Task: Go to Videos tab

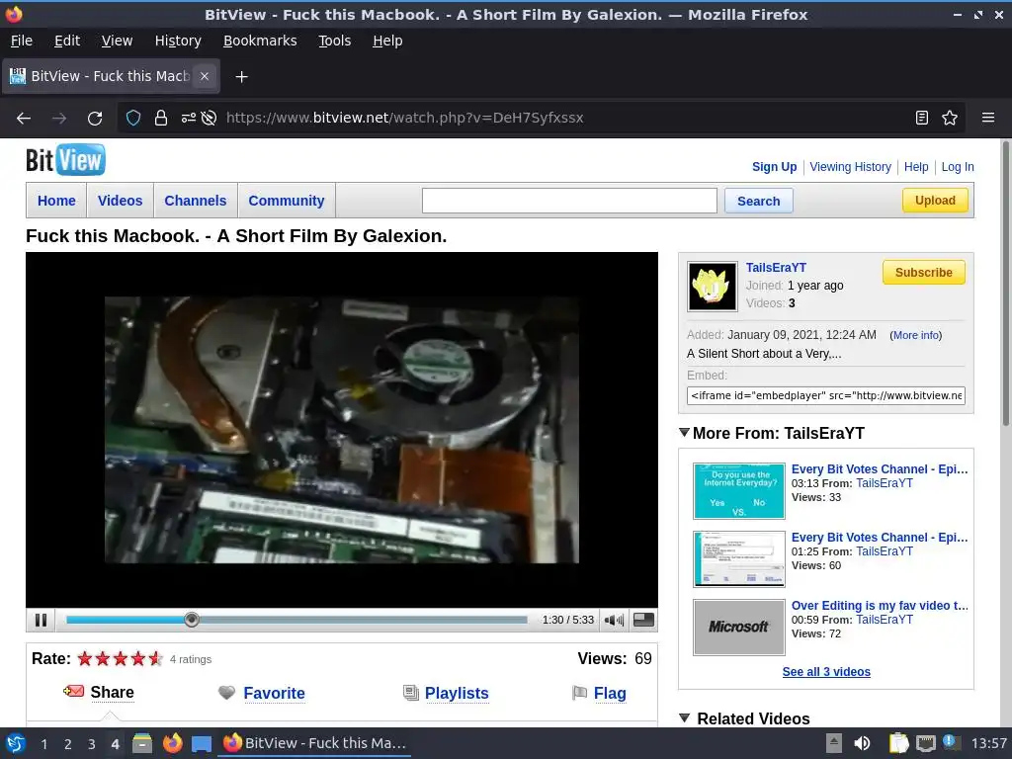Action: click(120, 201)
